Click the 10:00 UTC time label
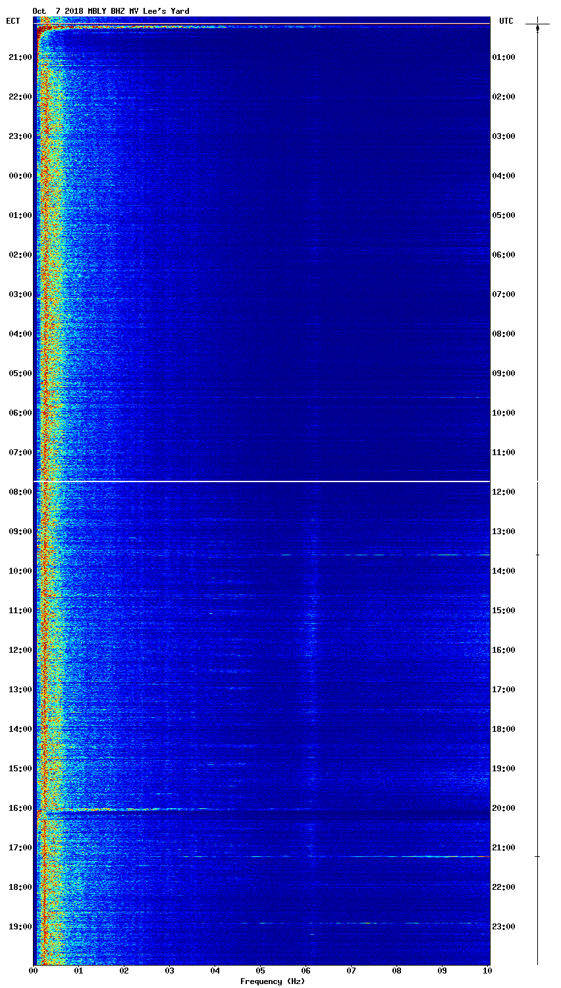 tap(504, 413)
